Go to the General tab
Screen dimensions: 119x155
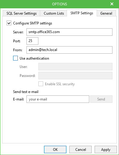[106, 13]
